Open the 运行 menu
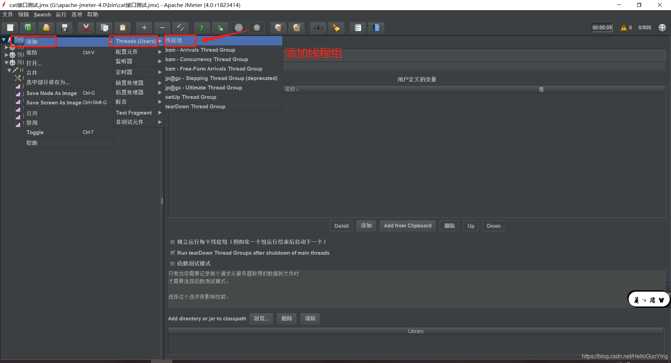Screen dimensions: 671x363 [x=61, y=14]
